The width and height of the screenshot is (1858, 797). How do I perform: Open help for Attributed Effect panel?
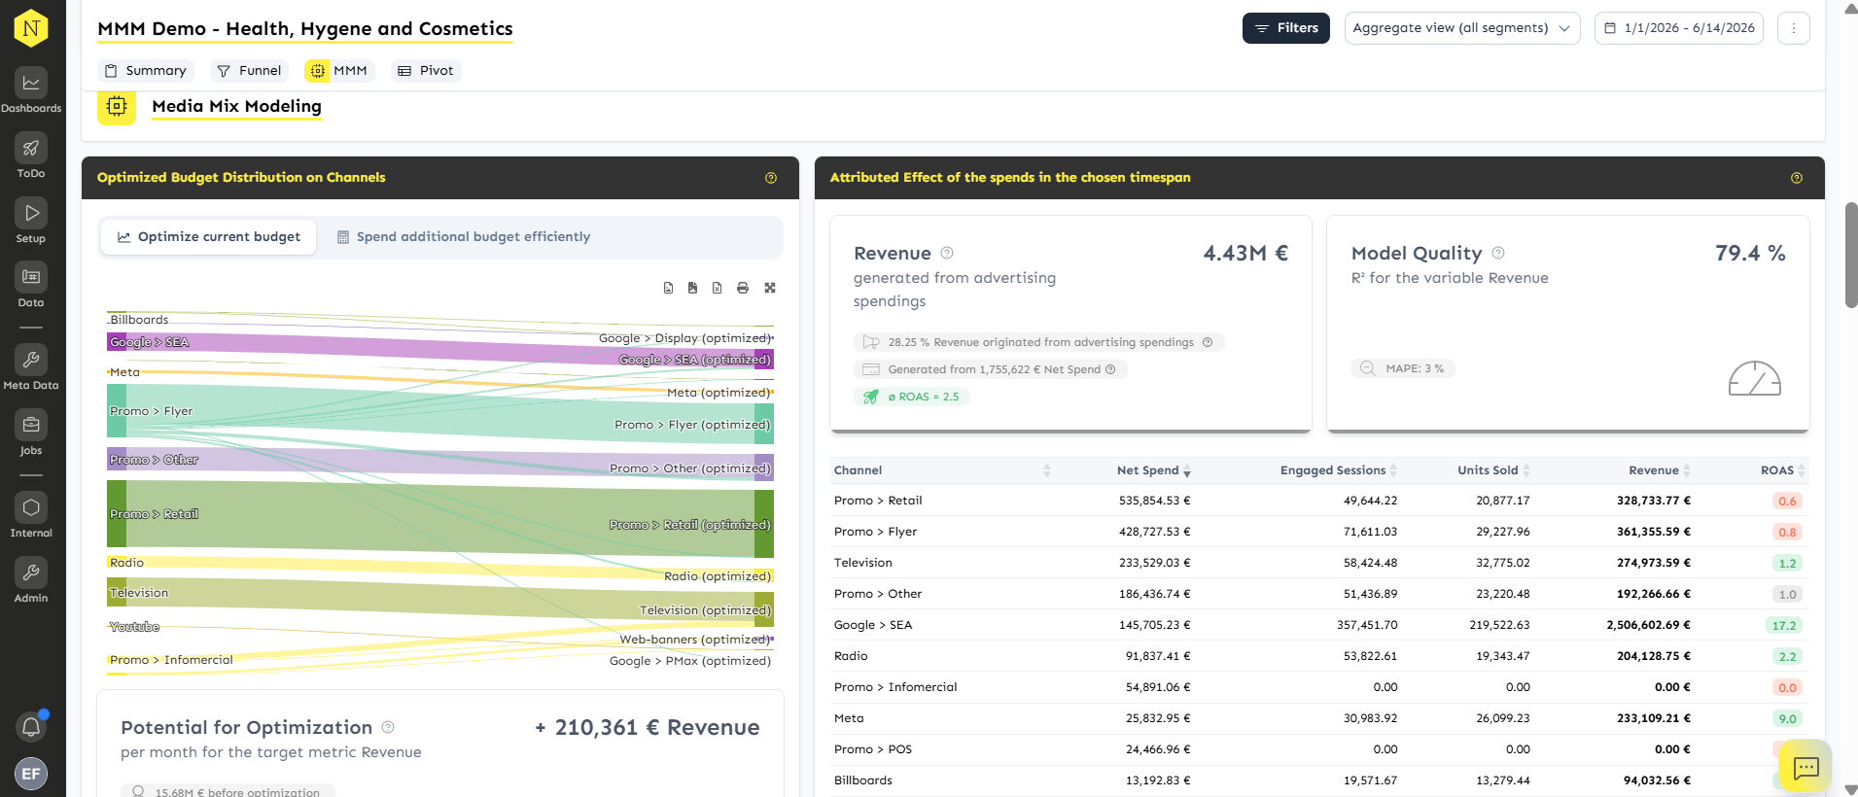(1797, 178)
